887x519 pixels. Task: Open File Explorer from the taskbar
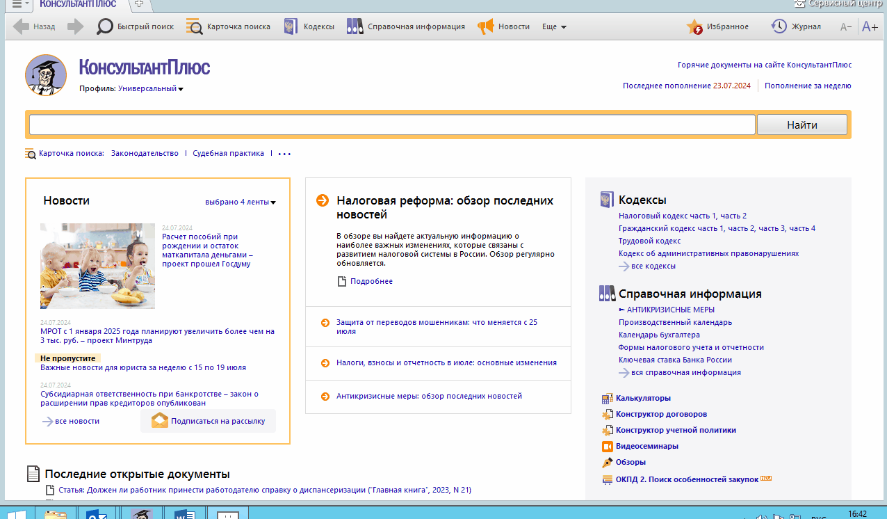(x=56, y=515)
